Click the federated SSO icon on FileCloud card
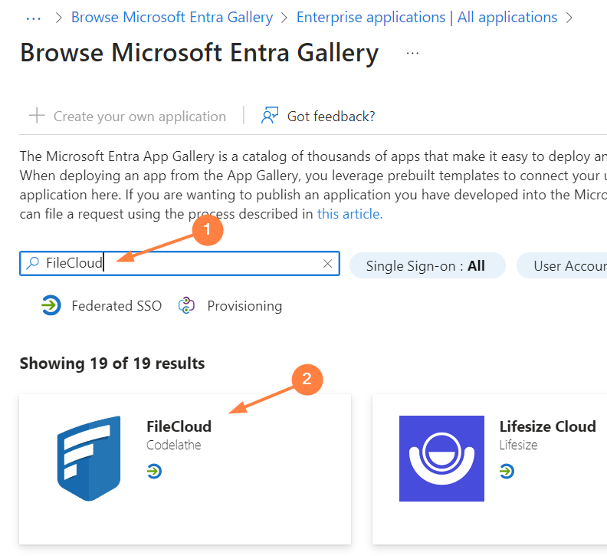 point(154,471)
